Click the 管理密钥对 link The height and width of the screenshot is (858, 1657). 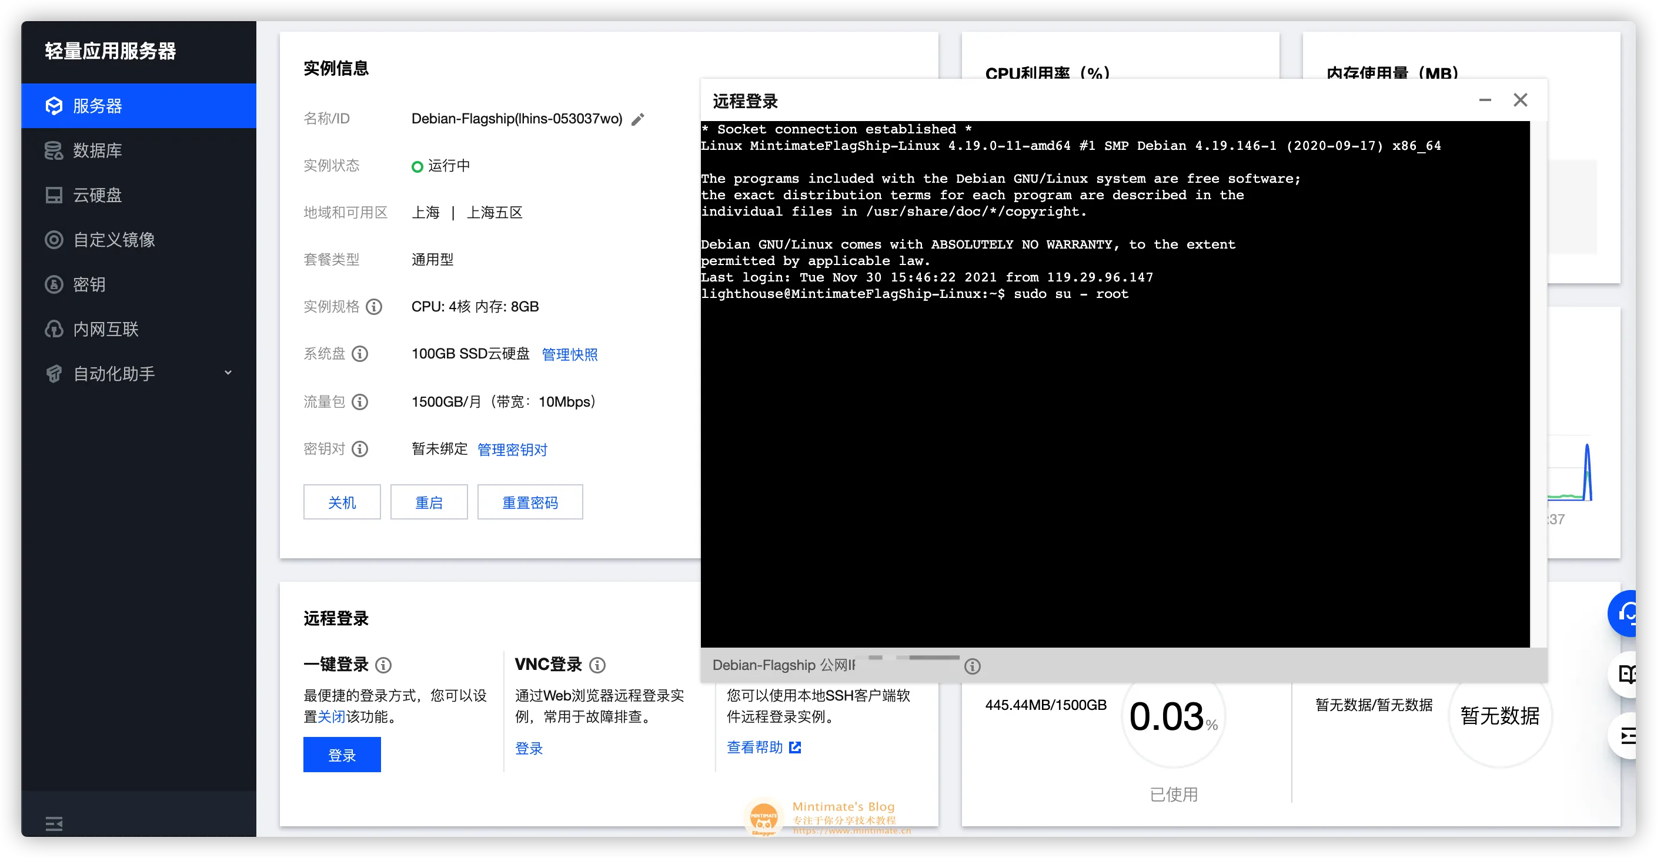pyautogui.click(x=512, y=449)
